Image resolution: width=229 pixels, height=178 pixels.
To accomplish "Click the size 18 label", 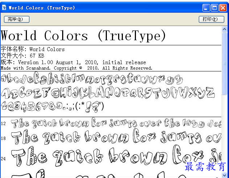I will coord(3,138).
